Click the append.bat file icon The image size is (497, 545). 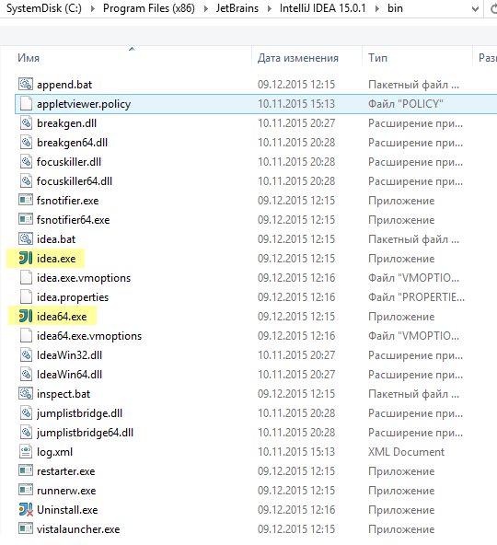tap(26, 84)
